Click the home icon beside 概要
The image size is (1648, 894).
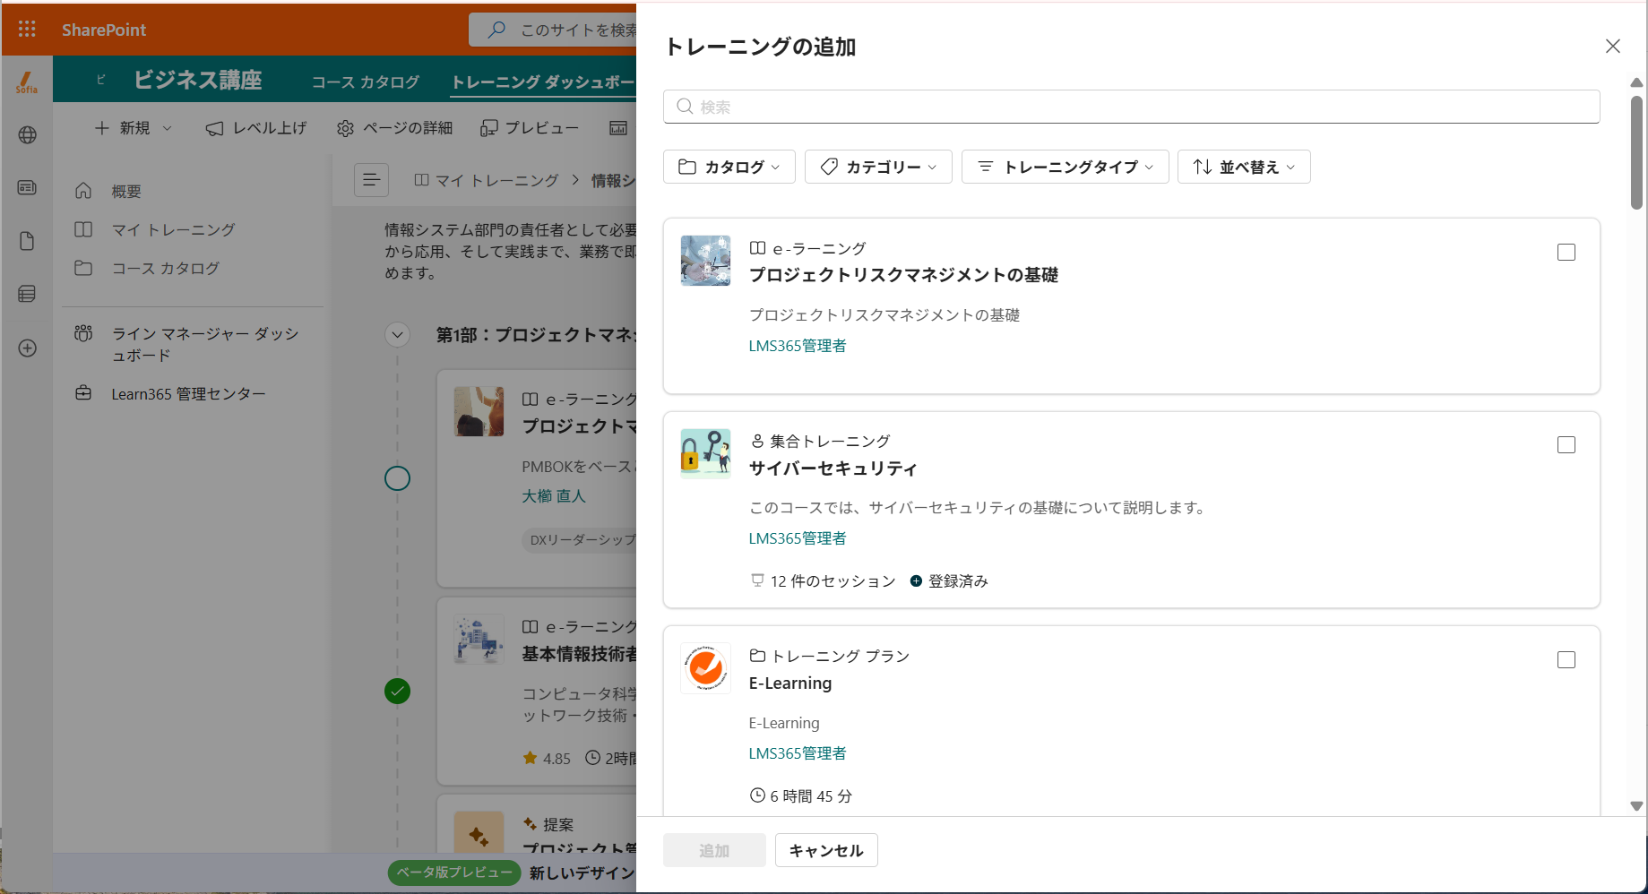[83, 191]
